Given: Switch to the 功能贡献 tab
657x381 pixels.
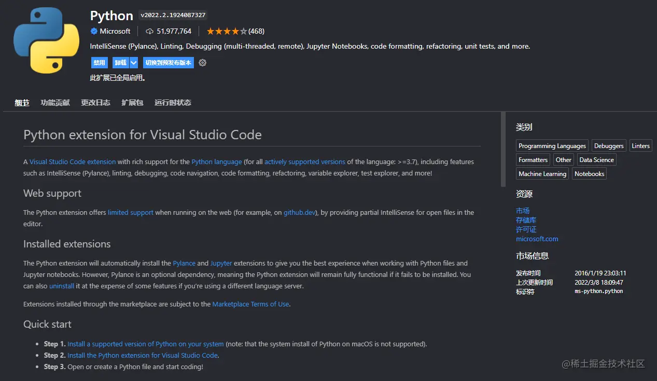Looking at the screenshot, I should [55, 102].
